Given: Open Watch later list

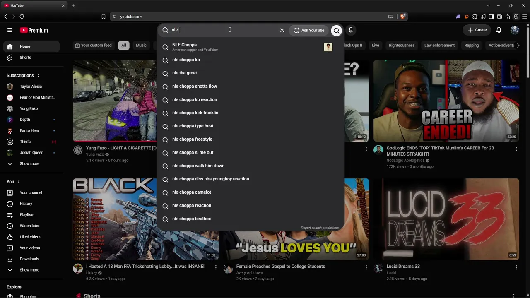Looking at the screenshot, I should (31, 226).
